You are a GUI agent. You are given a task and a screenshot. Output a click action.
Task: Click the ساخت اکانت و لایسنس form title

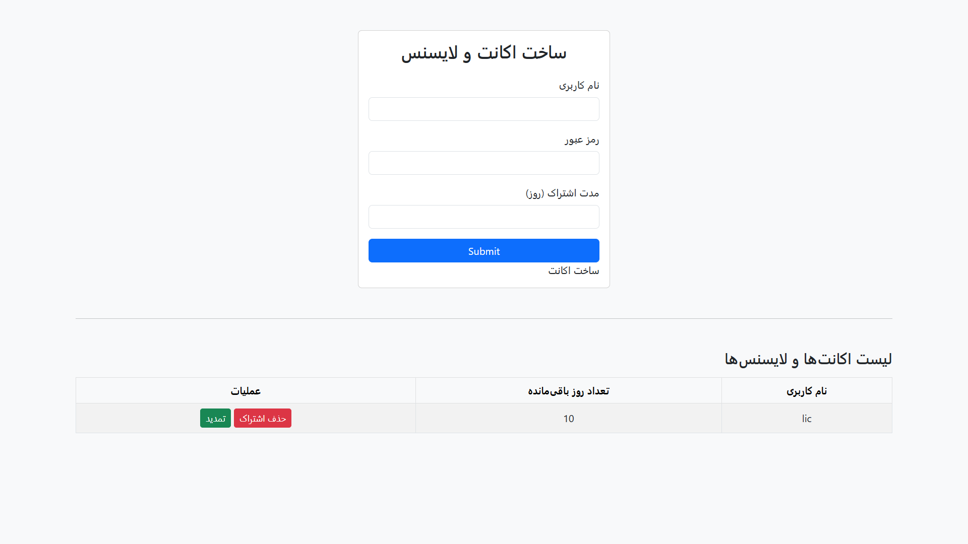[483, 52]
